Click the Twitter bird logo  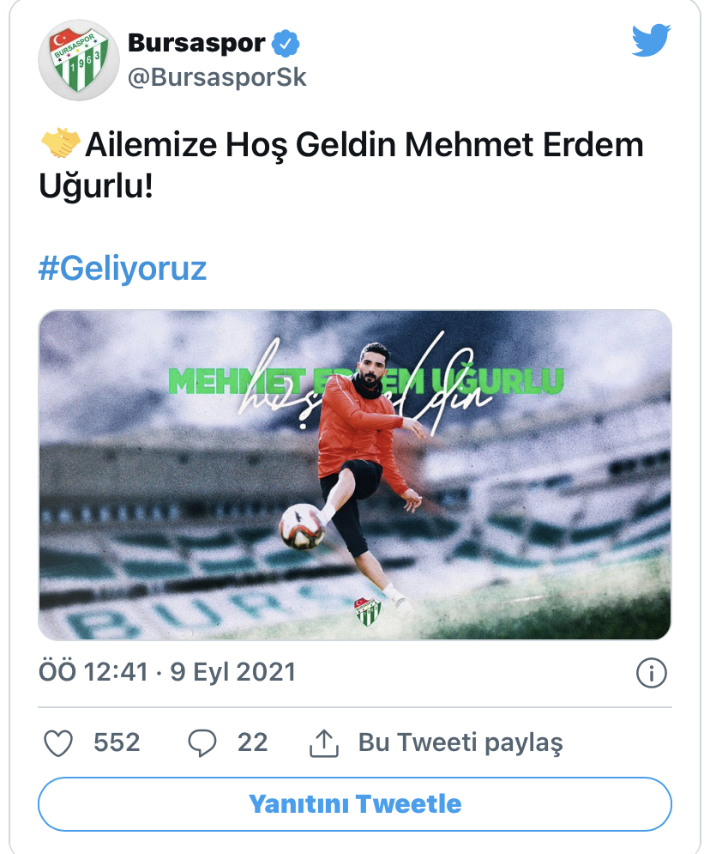coord(651,40)
